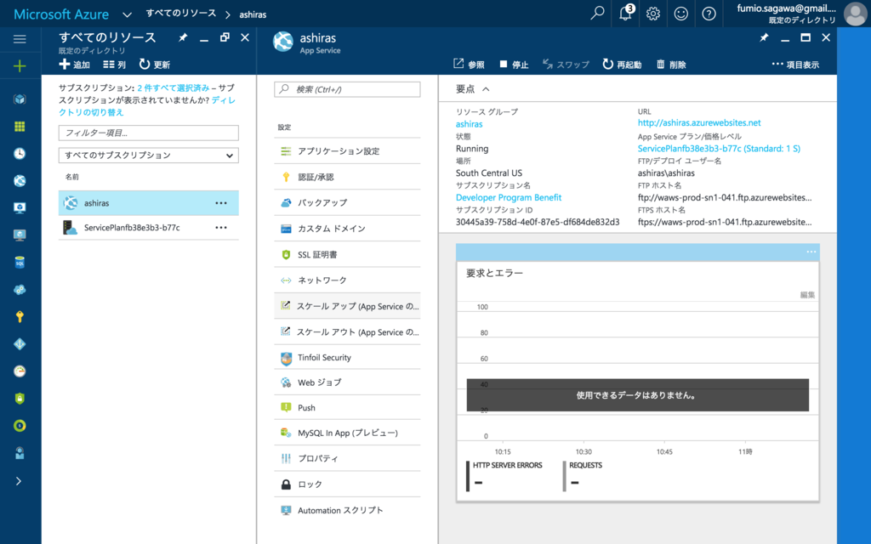
Task: Select the ashiras resource row
Action: coord(148,202)
